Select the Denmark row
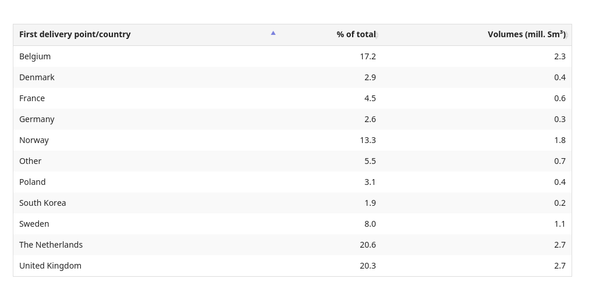This screenshot has width=596, height=300. (x=292, y=77)
